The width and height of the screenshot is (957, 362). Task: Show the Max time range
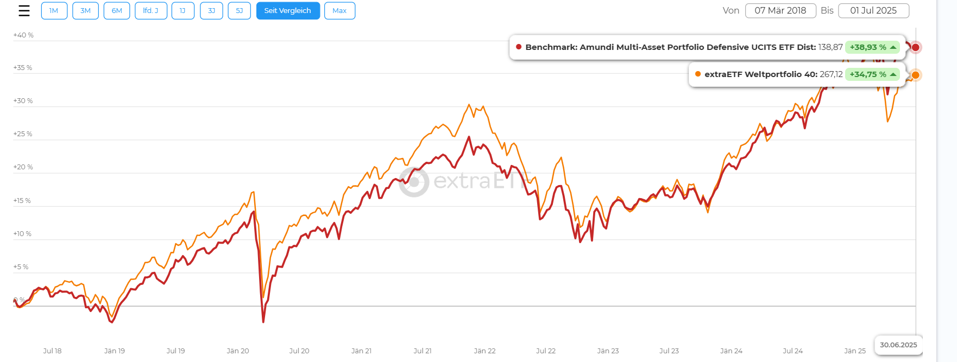click(339, 11)
